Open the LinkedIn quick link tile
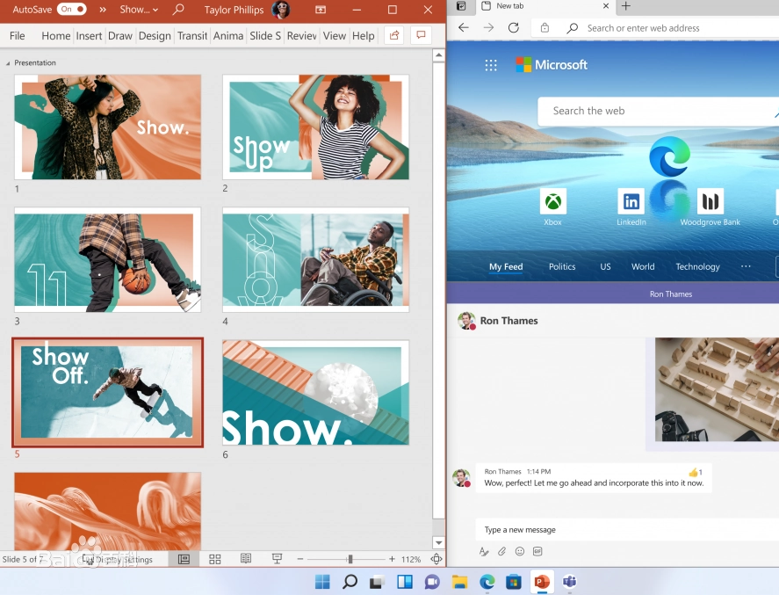Image resolution: width=779 pixels, height=595 pixels. [631, 202]
